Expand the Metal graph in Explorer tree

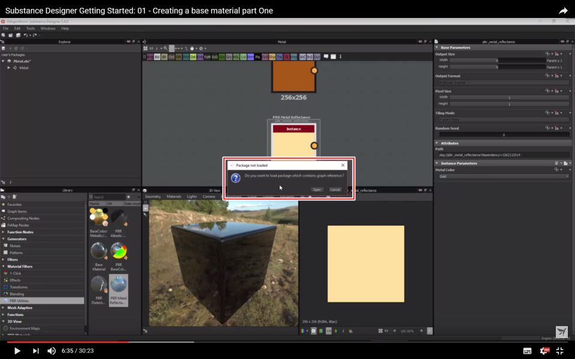(9, 68)
